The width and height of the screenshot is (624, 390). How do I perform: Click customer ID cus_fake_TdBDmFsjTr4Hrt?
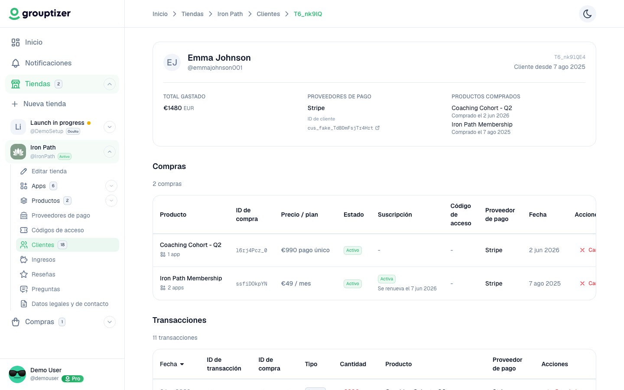click(x=340, y=128)
